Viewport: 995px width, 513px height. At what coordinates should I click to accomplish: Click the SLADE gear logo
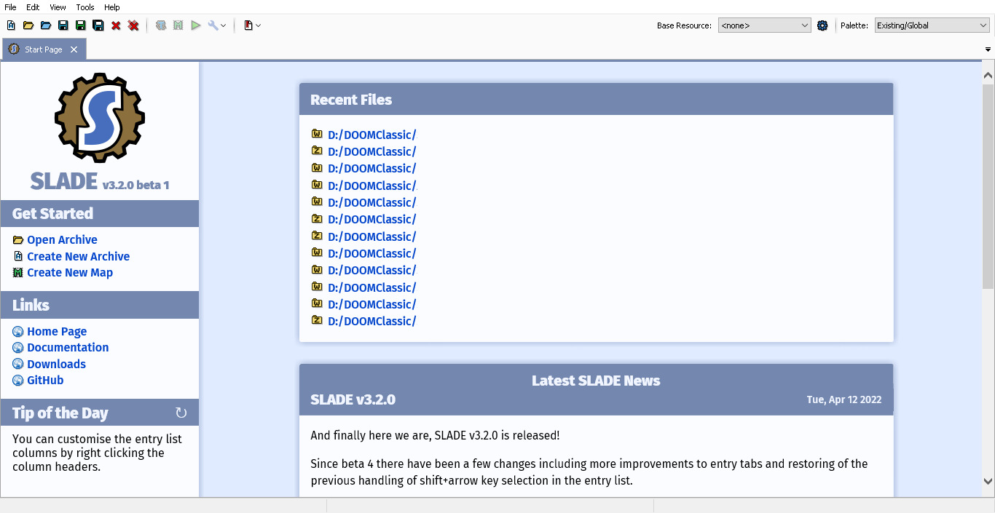[100, 117]
